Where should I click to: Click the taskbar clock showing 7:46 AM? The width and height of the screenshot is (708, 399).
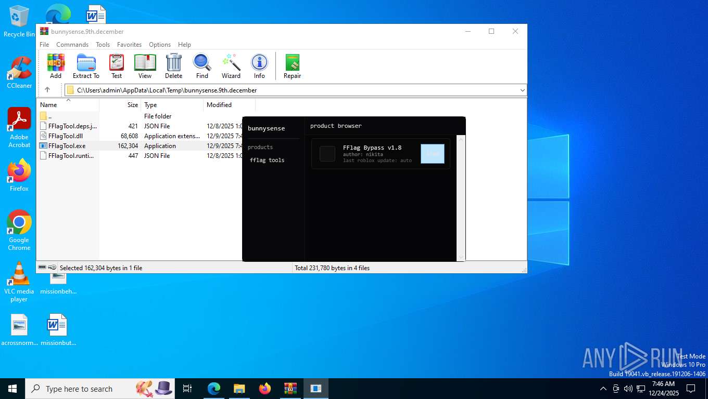(663, 389)
